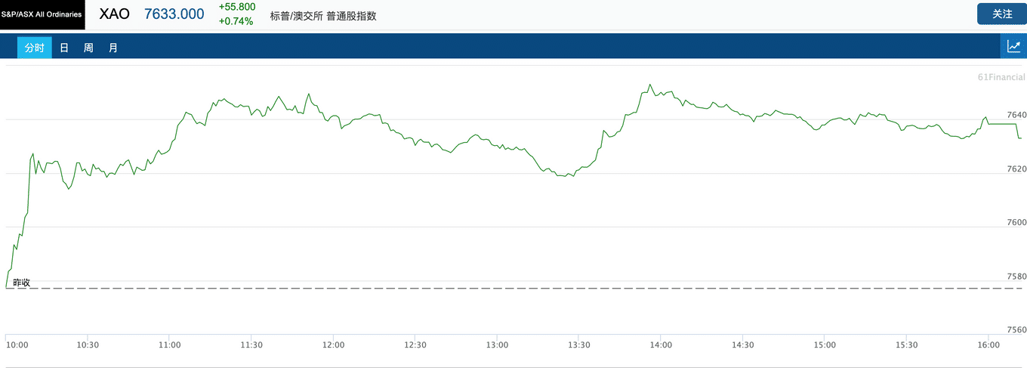The image size is (1027, 368).
Task: Click the +0.74% percentage change
Action: click(x=236, y=21)
